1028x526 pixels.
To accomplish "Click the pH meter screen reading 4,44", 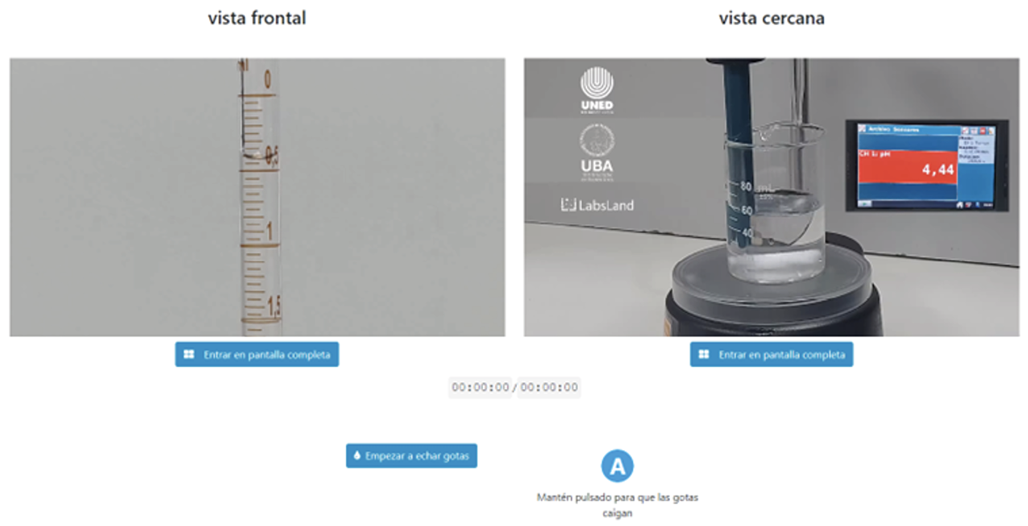I will tap(926, 165).
